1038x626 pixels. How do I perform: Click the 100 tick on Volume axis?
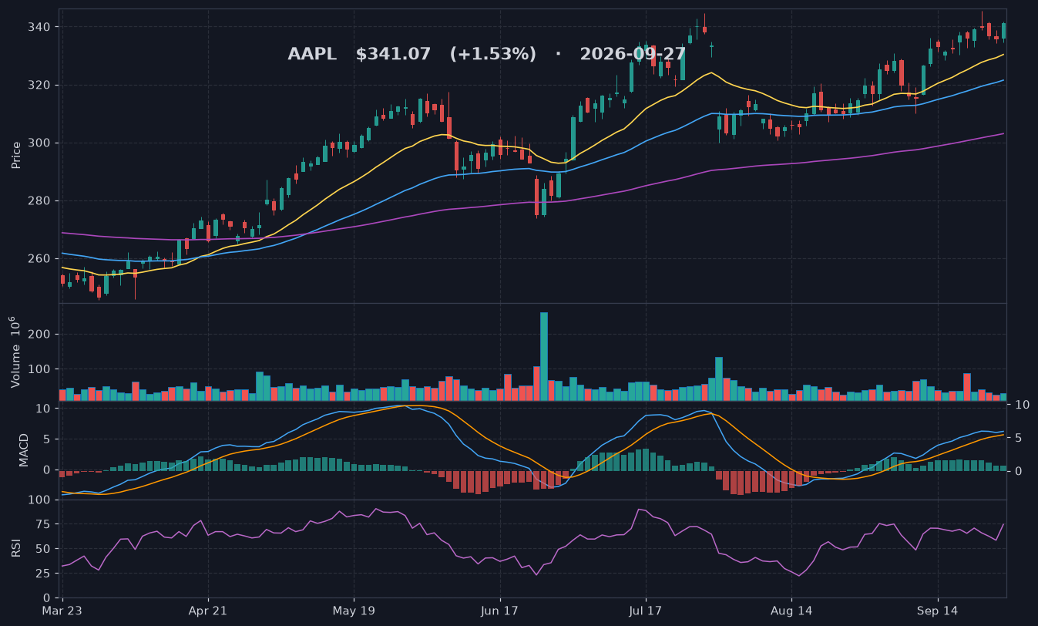[x=39, y=369]
